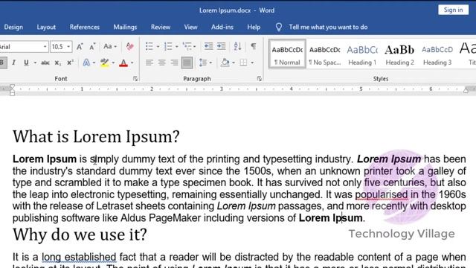Apply Heading 1 style

click(x=362, y=54)
